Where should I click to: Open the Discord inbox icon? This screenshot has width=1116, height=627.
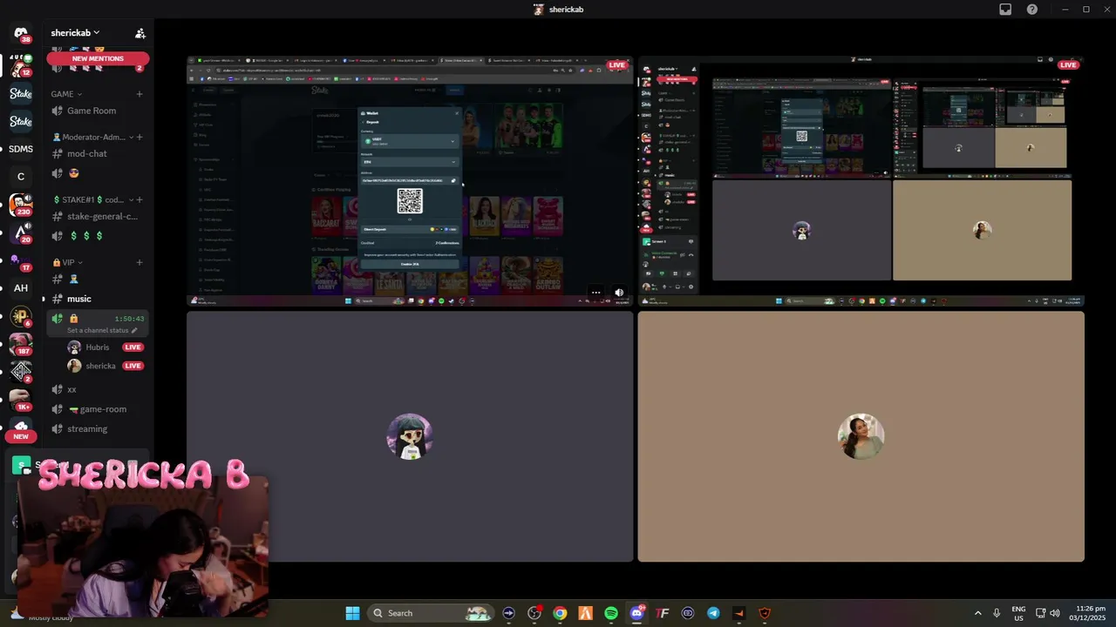1005,9
